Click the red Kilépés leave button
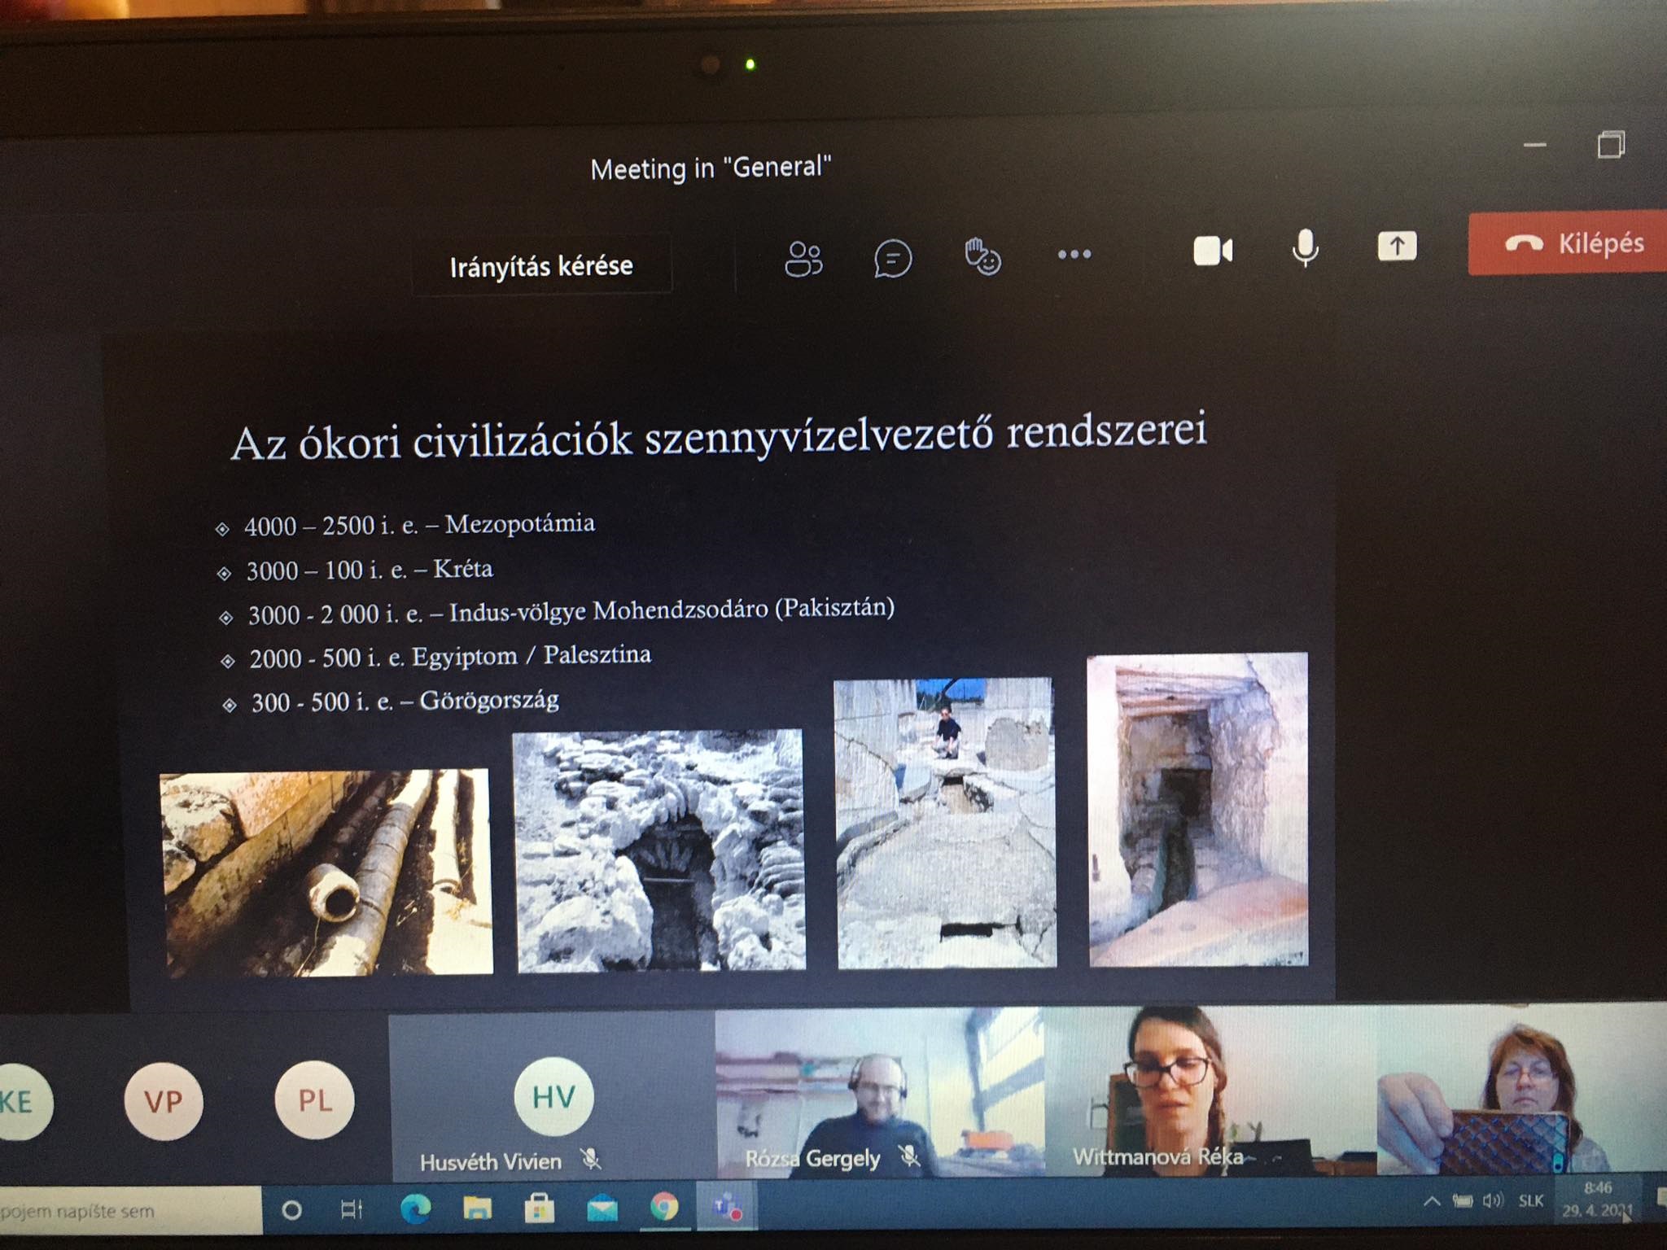The height and width of the screenshot is (1250, 1667). tap(1568, 243)
